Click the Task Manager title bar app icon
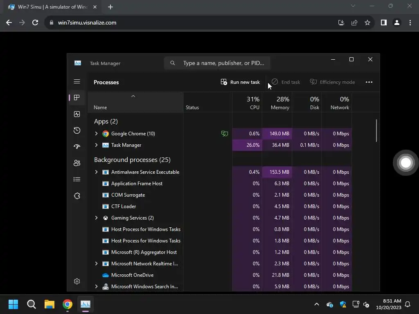 tap(78, 63)
